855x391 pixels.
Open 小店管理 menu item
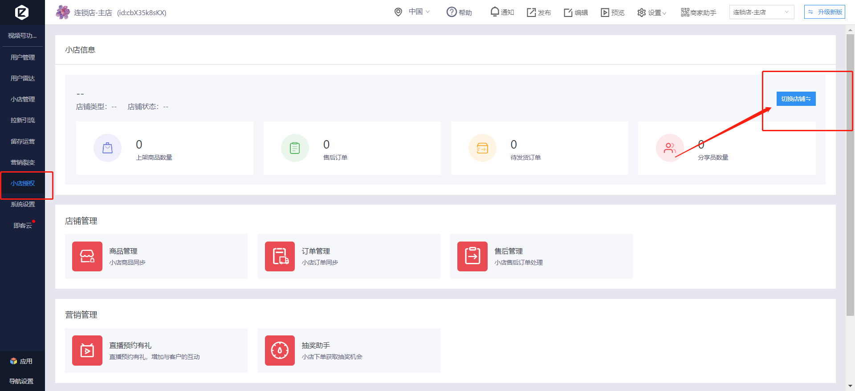[x=22, y=99]
